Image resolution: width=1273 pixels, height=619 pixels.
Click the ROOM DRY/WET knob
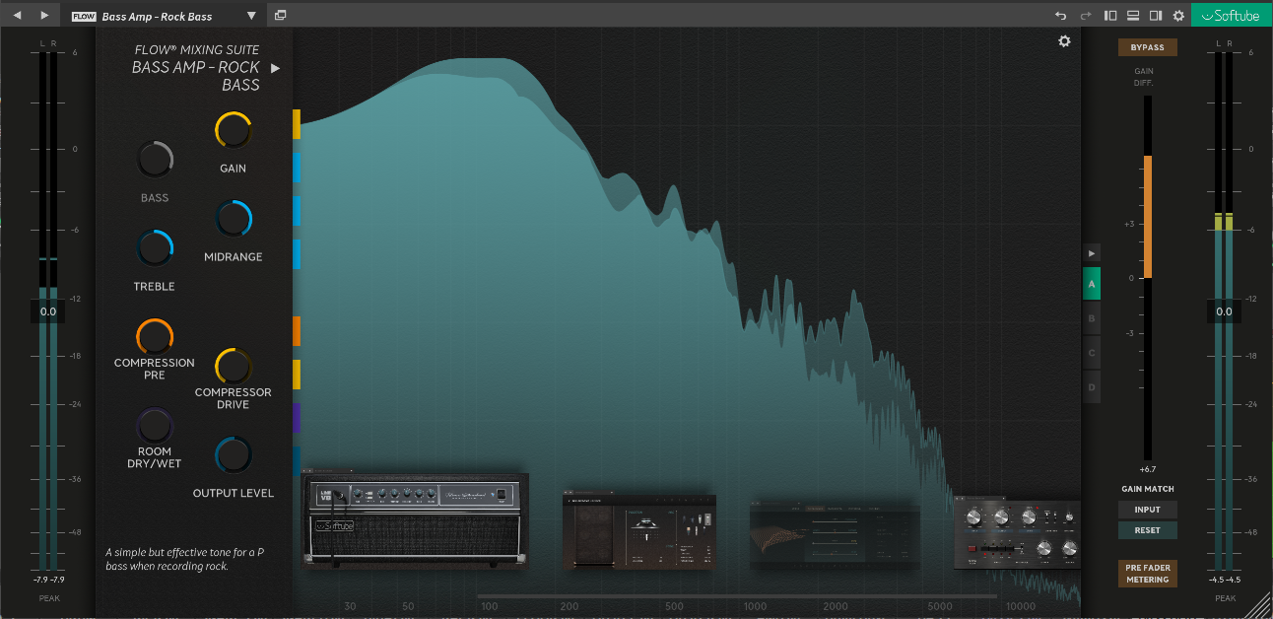155,426
